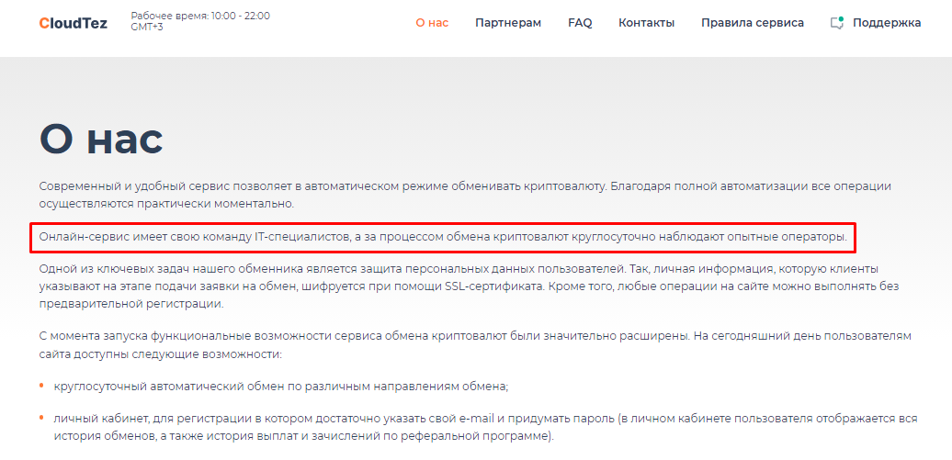The width and height of the screenshot is (952, 460).
Task: Go to the FAQ page
Action: point(580,23)
